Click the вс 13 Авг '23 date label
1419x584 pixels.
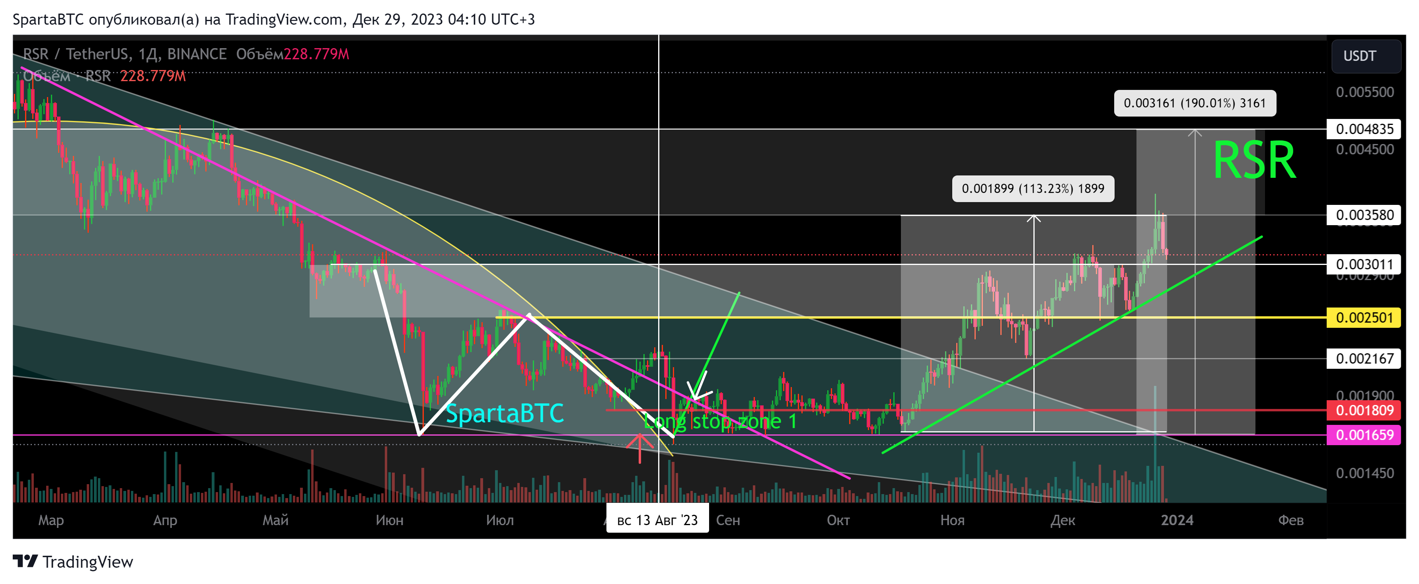[x=657, y=520]
